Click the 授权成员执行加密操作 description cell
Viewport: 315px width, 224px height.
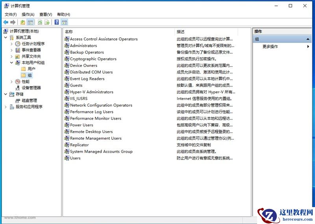196,59
